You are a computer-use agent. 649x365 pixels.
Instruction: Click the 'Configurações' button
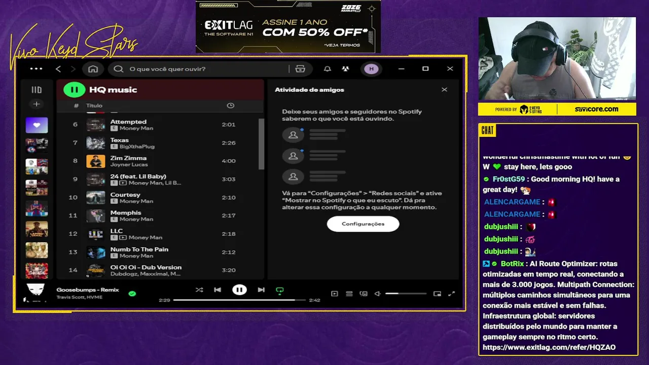coord(363,224)
